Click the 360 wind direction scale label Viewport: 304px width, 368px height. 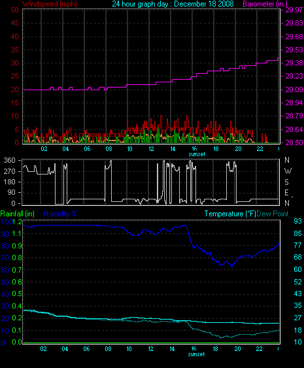click(x=9, y=160)
